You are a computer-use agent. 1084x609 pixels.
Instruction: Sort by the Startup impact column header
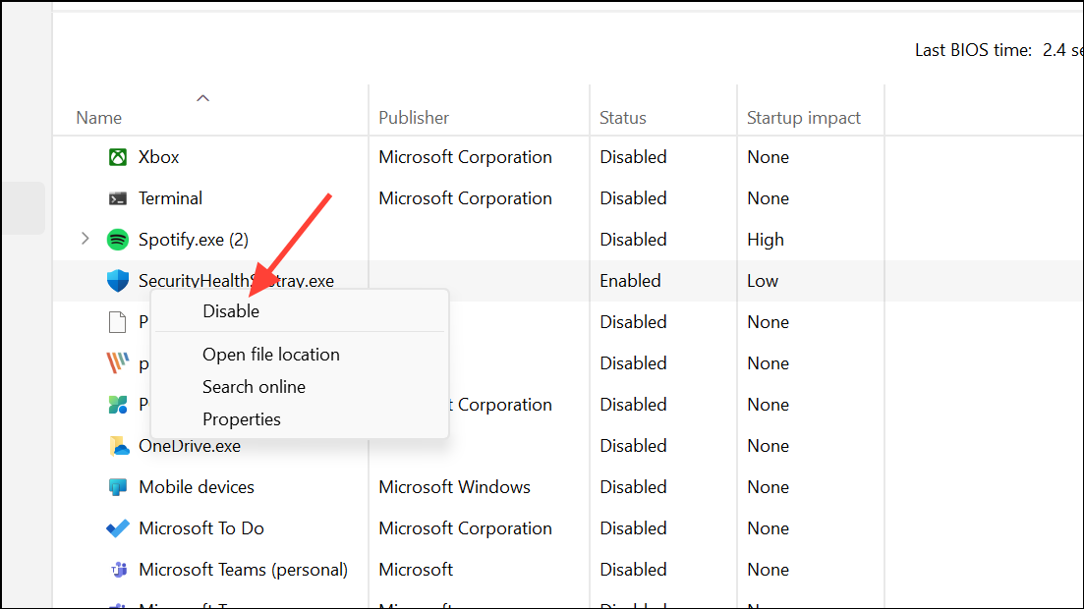click(803, 118)
